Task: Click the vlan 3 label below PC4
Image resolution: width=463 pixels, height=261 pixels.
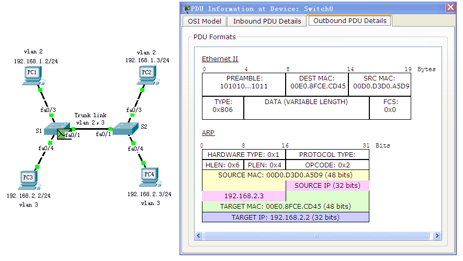Action: (150, 203)
